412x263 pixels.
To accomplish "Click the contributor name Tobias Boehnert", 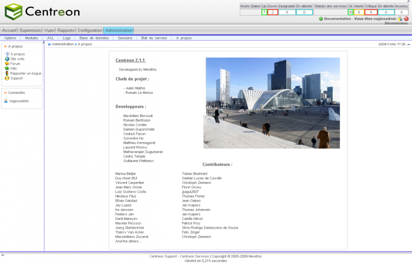I will pyautogui.click(x=195, y=174).
